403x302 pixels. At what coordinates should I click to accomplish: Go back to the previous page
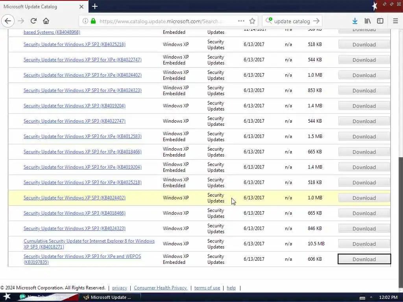pyautogui.click(x=8, y=21)
